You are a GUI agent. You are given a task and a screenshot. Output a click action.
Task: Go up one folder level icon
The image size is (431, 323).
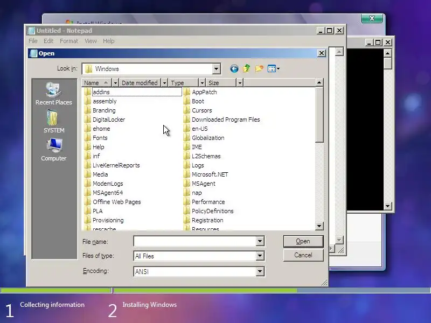pyautogui.click(x=247, y=68)
